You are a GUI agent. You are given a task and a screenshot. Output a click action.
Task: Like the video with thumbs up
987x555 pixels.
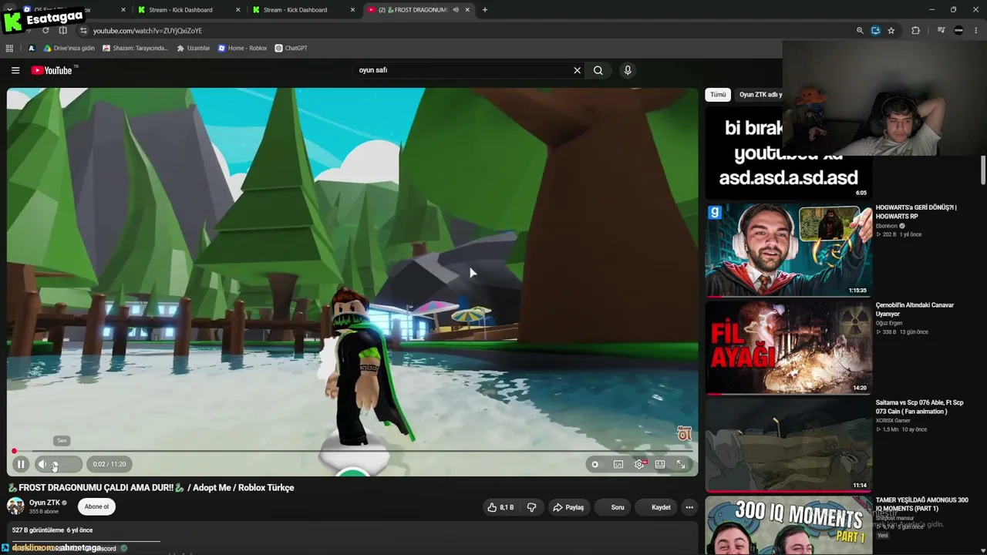click(500, 507)
